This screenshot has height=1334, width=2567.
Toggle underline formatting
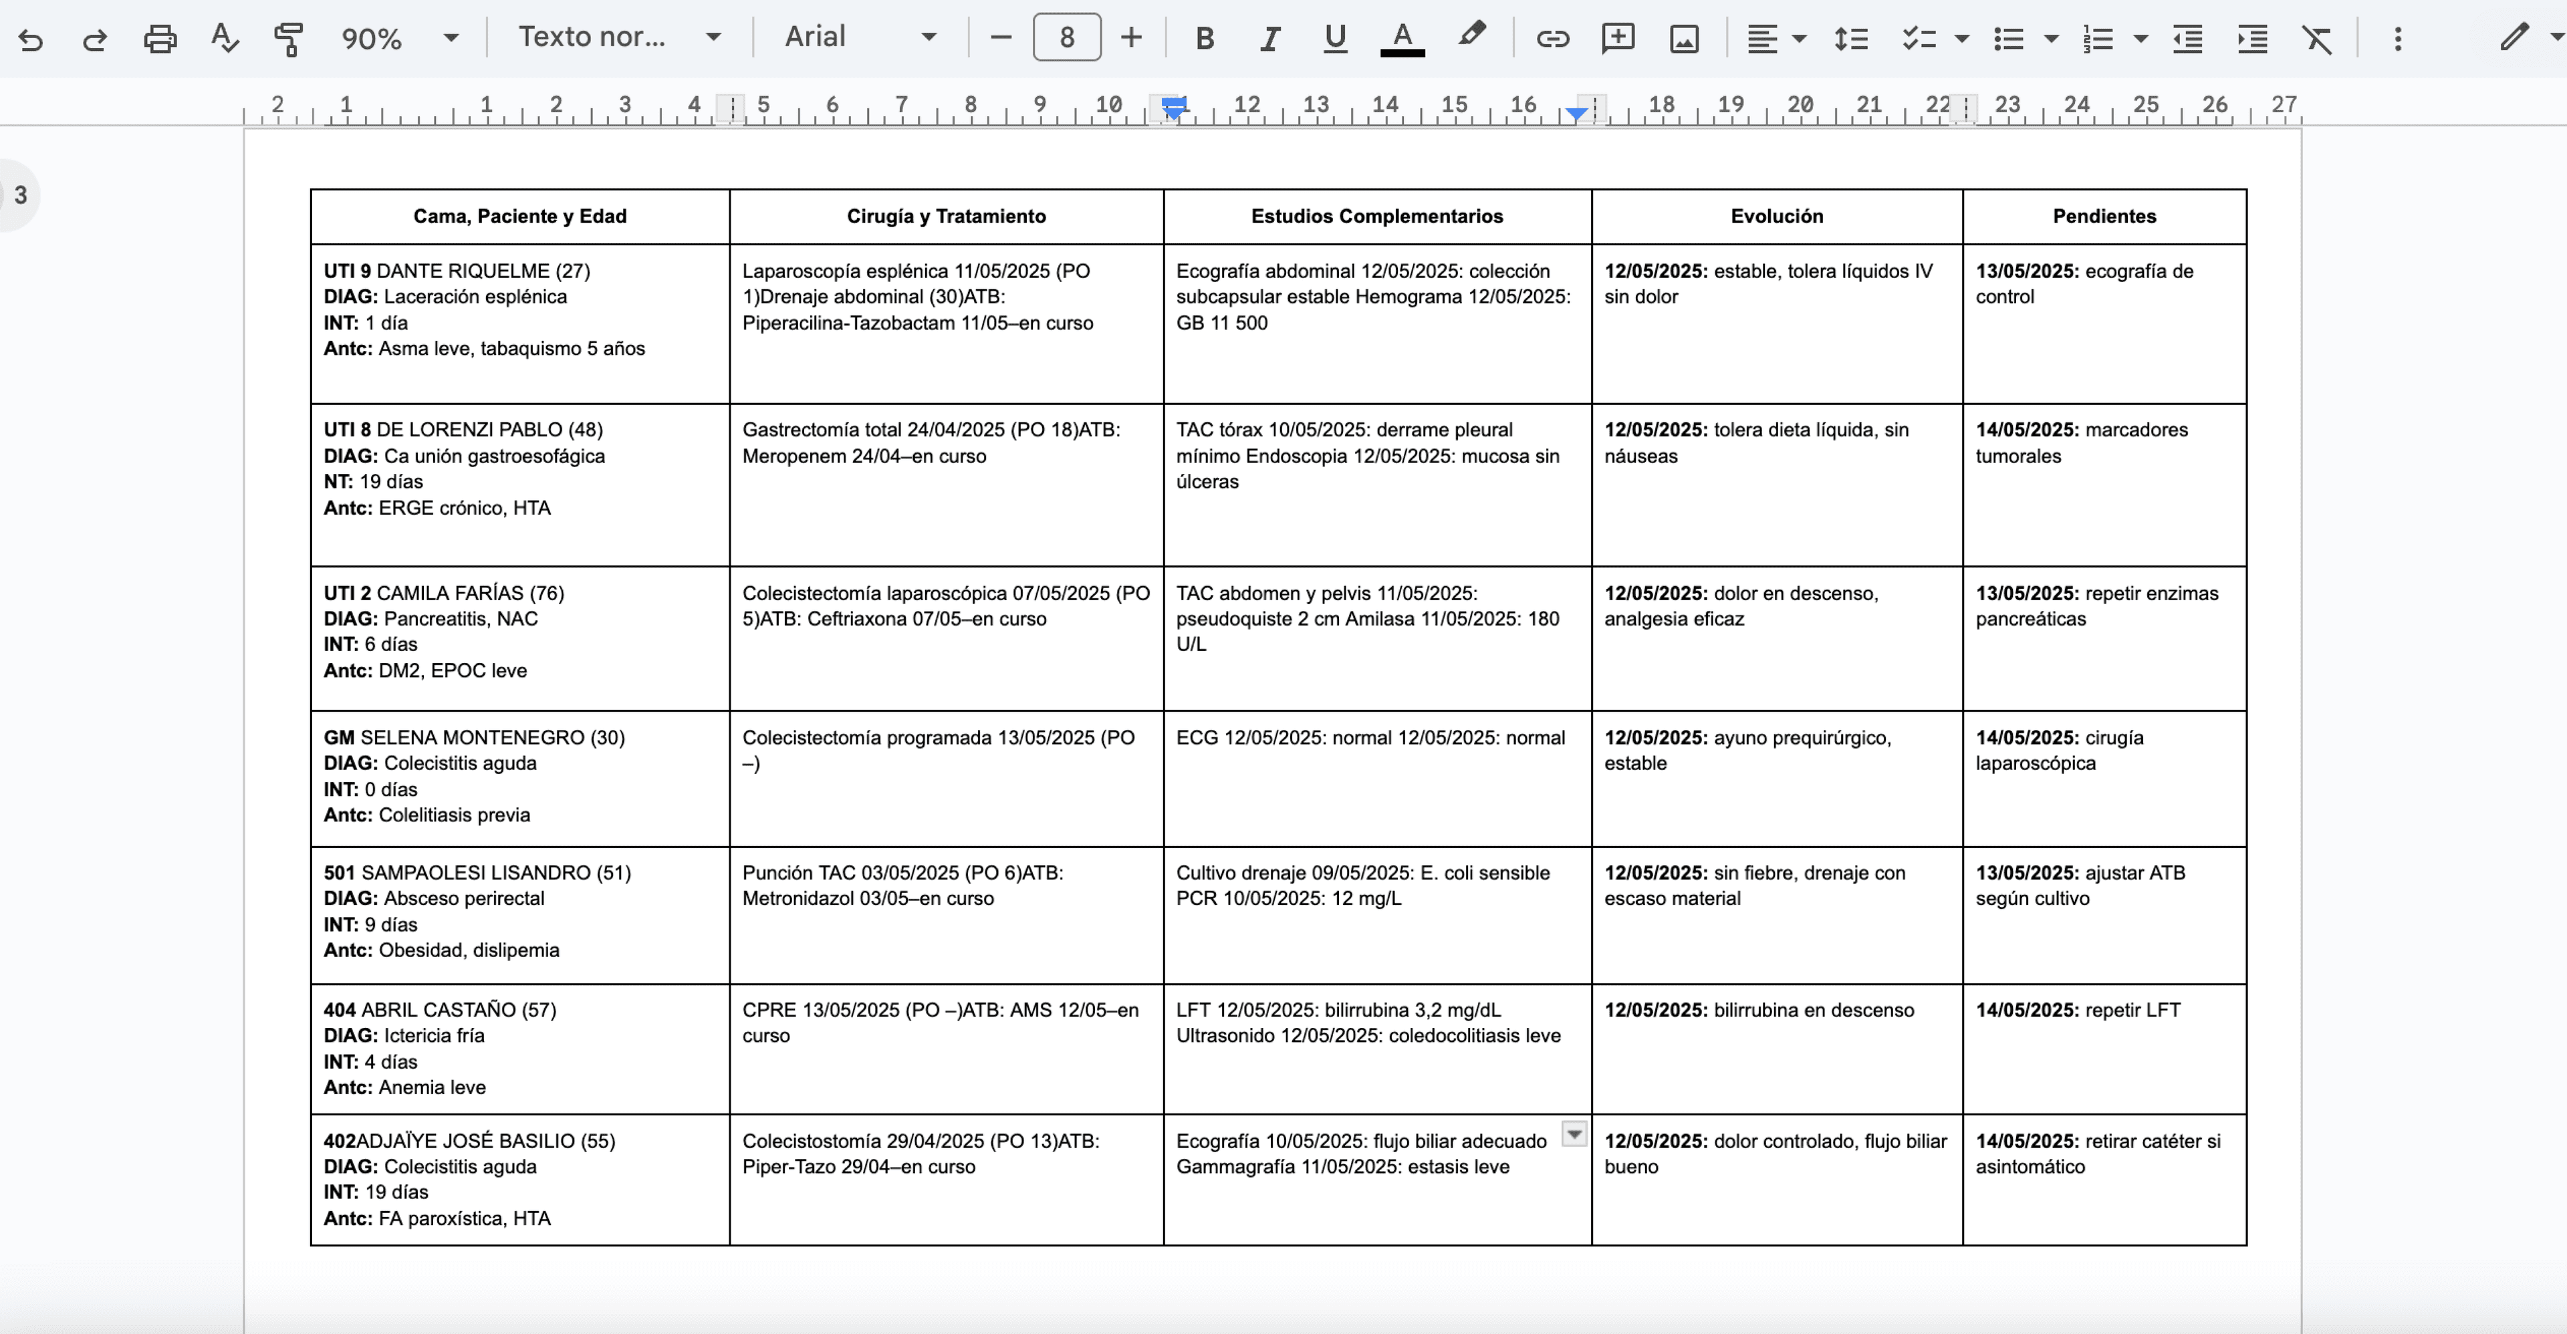point(1334,39)
